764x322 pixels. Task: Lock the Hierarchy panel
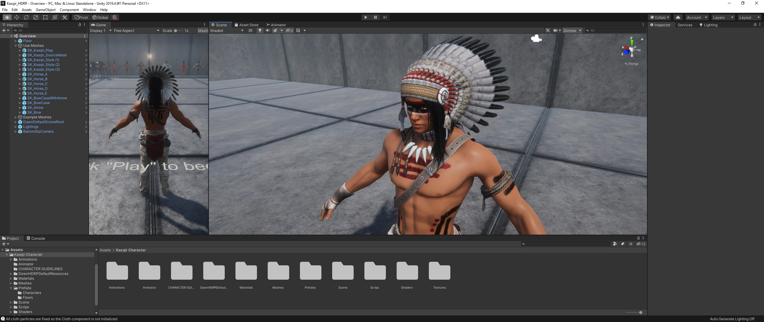pos(80,24)
